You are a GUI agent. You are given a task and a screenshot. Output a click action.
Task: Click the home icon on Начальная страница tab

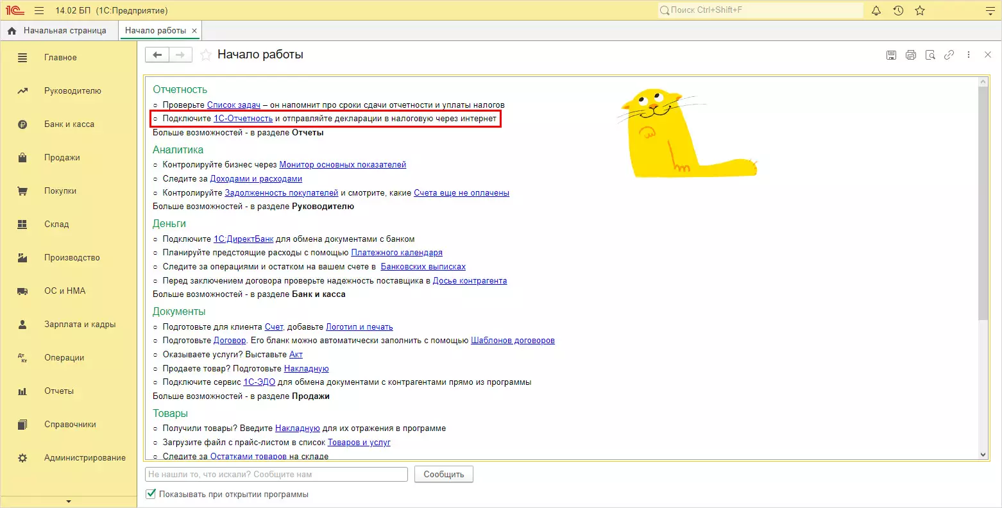pyautogui.click(x=12, y=31)
